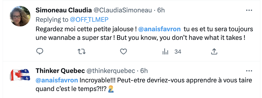
Task: Open Simoneau Claudia's profile picture
Action: [20, 16]
